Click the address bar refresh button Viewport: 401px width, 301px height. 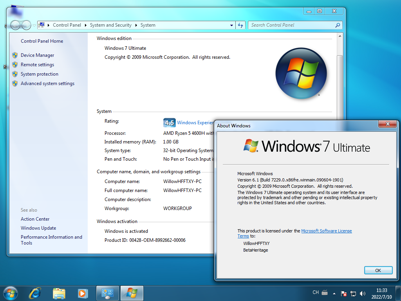[240, 25]
